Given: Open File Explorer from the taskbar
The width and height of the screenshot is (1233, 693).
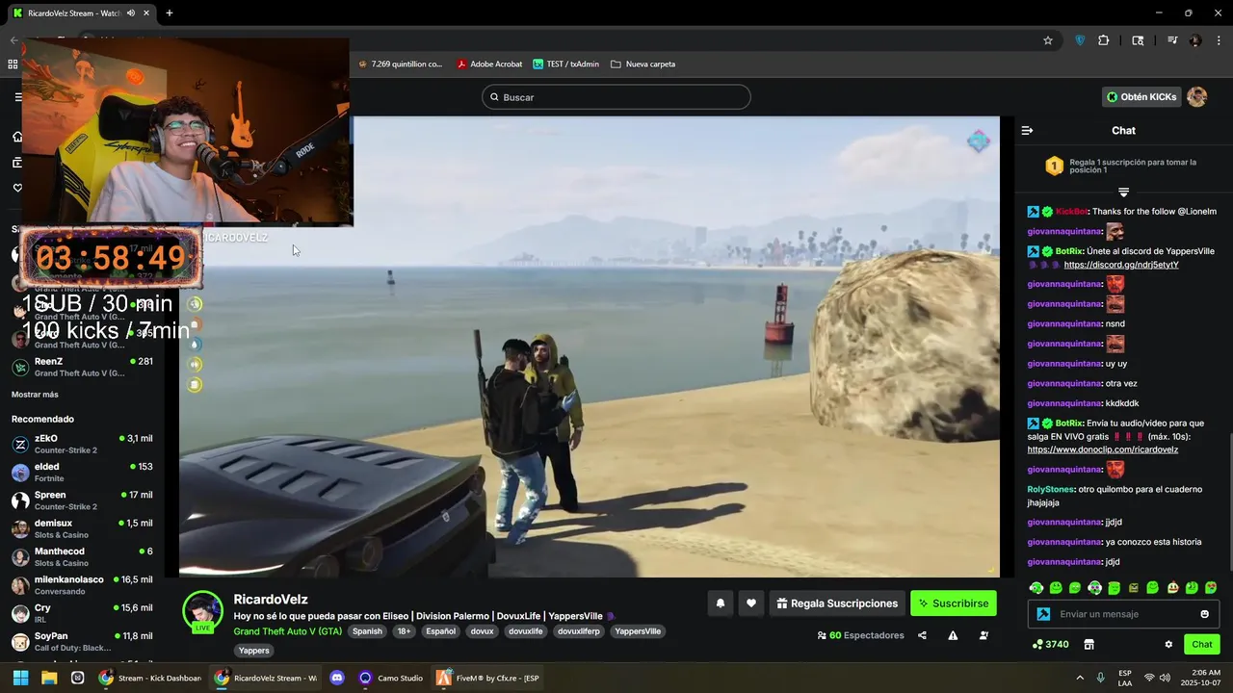Looking at the screenshot, I should coord(49,678).
